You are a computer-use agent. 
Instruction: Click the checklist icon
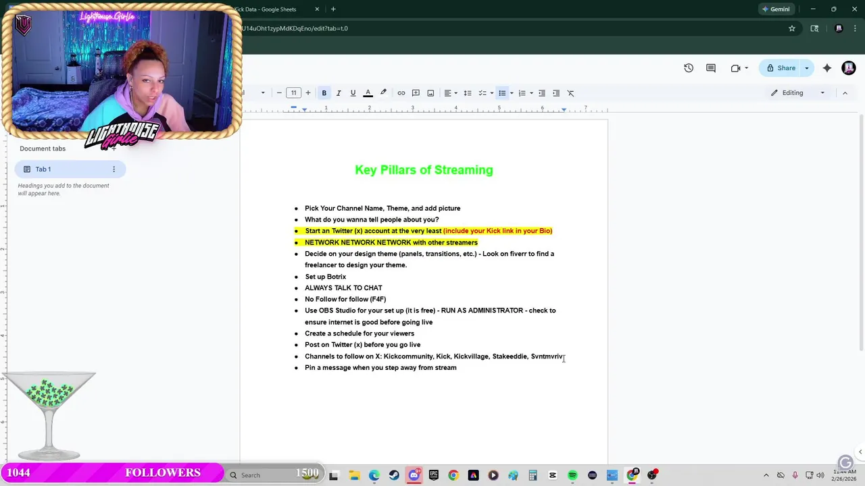[483, 93]
